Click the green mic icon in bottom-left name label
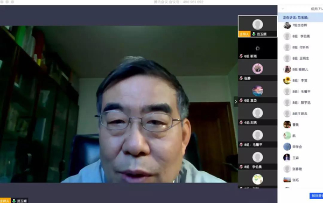The image size is (323, 203). click(14, 201)
